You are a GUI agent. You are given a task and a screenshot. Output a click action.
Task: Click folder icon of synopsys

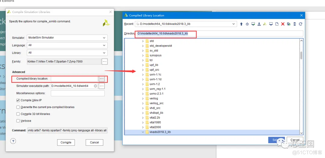[x=147, y=55]
